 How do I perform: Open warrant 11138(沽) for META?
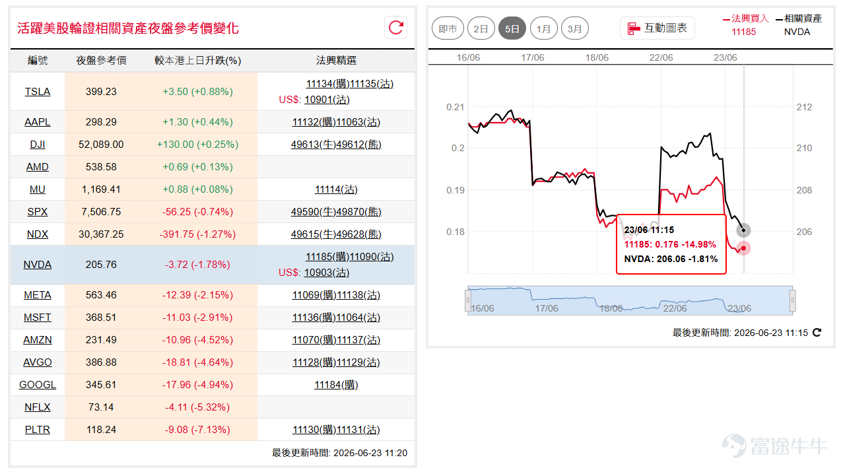pyautogui.click(x=358, y=295)
